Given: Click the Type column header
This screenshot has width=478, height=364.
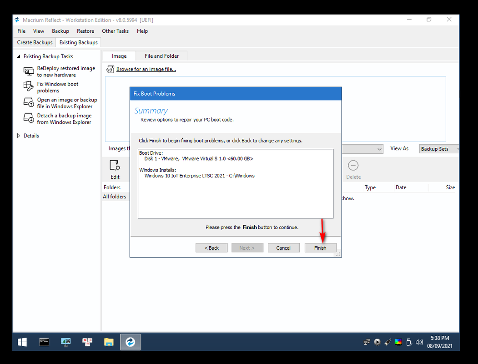Looking at the screenshot, I should (x=370, y=187).
